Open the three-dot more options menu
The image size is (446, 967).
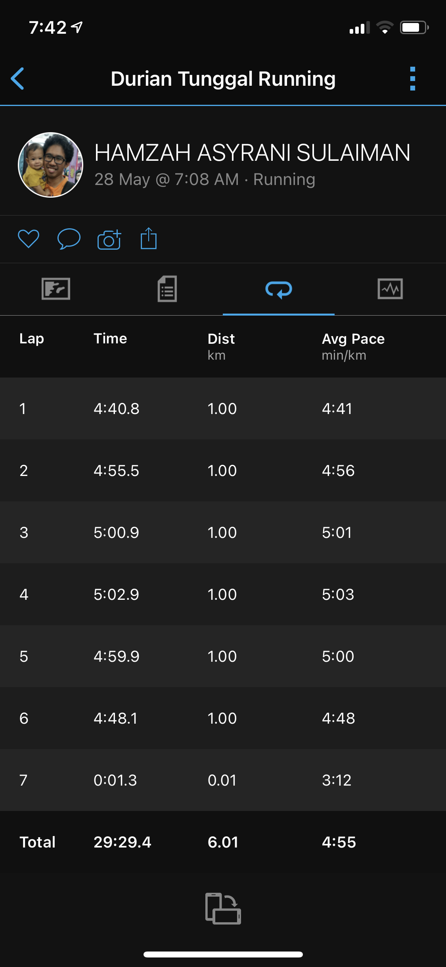point(412,79)
